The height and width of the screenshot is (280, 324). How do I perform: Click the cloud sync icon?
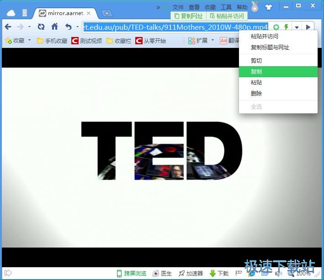pos(11,13)
